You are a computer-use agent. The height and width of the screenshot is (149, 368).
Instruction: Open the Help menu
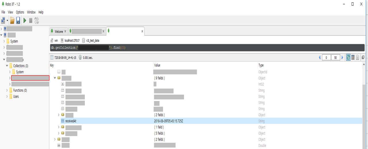[41, 12]
